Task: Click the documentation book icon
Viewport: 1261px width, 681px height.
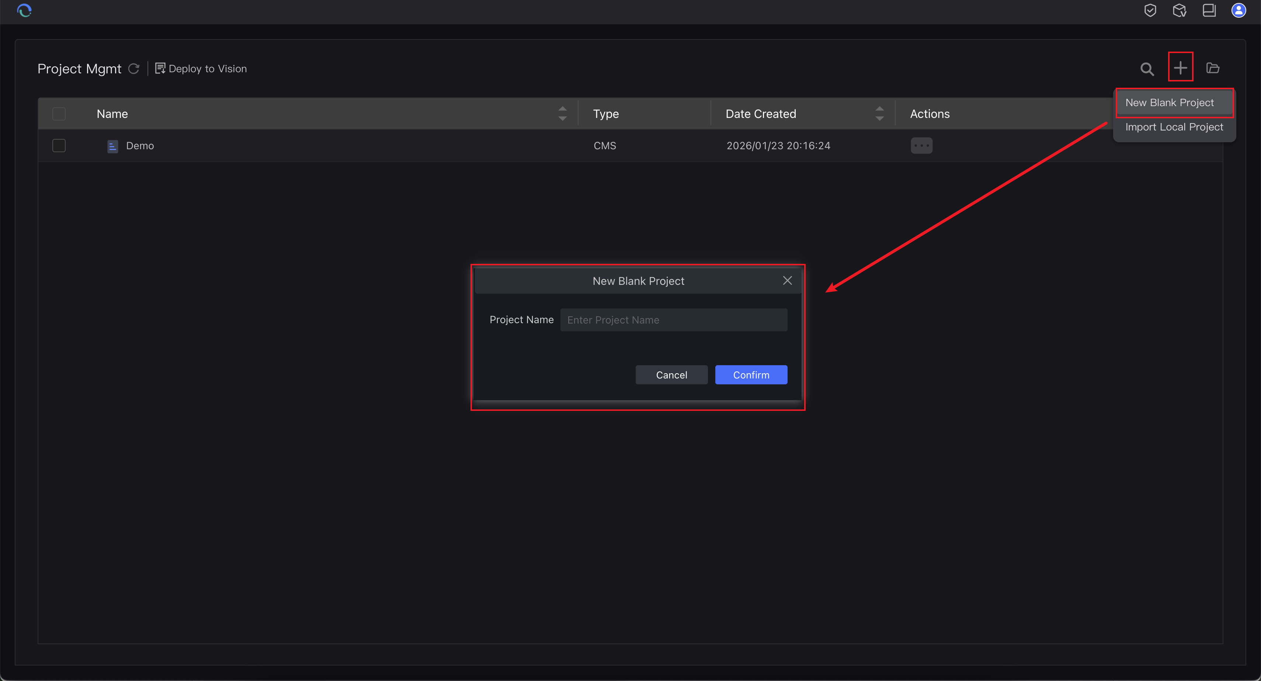Action: 1209,10
